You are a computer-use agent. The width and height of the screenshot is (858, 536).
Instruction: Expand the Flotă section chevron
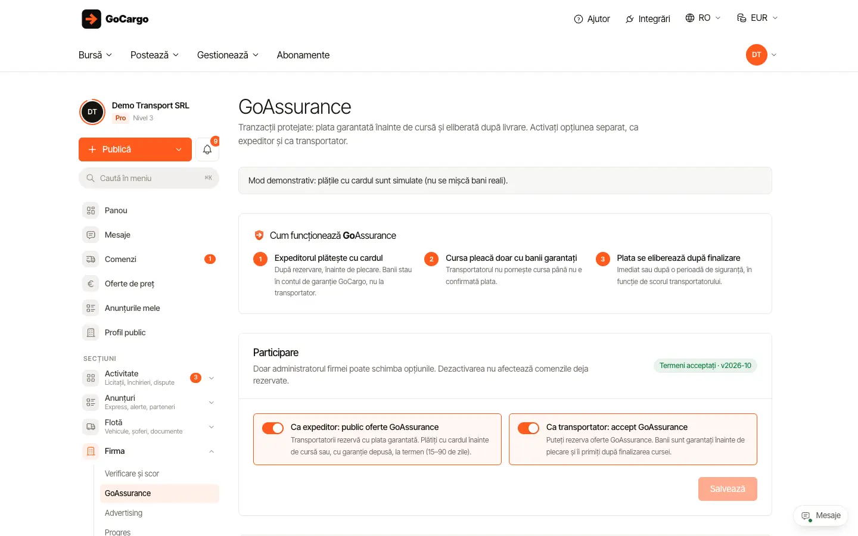212,427
